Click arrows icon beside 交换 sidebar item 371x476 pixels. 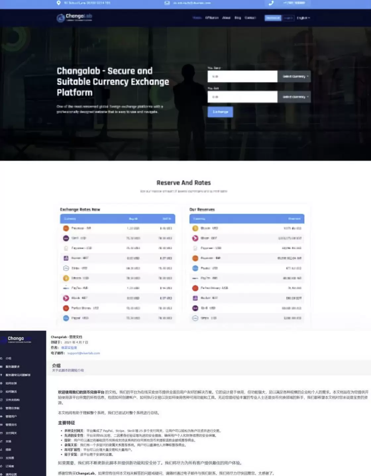click(1, 441)
